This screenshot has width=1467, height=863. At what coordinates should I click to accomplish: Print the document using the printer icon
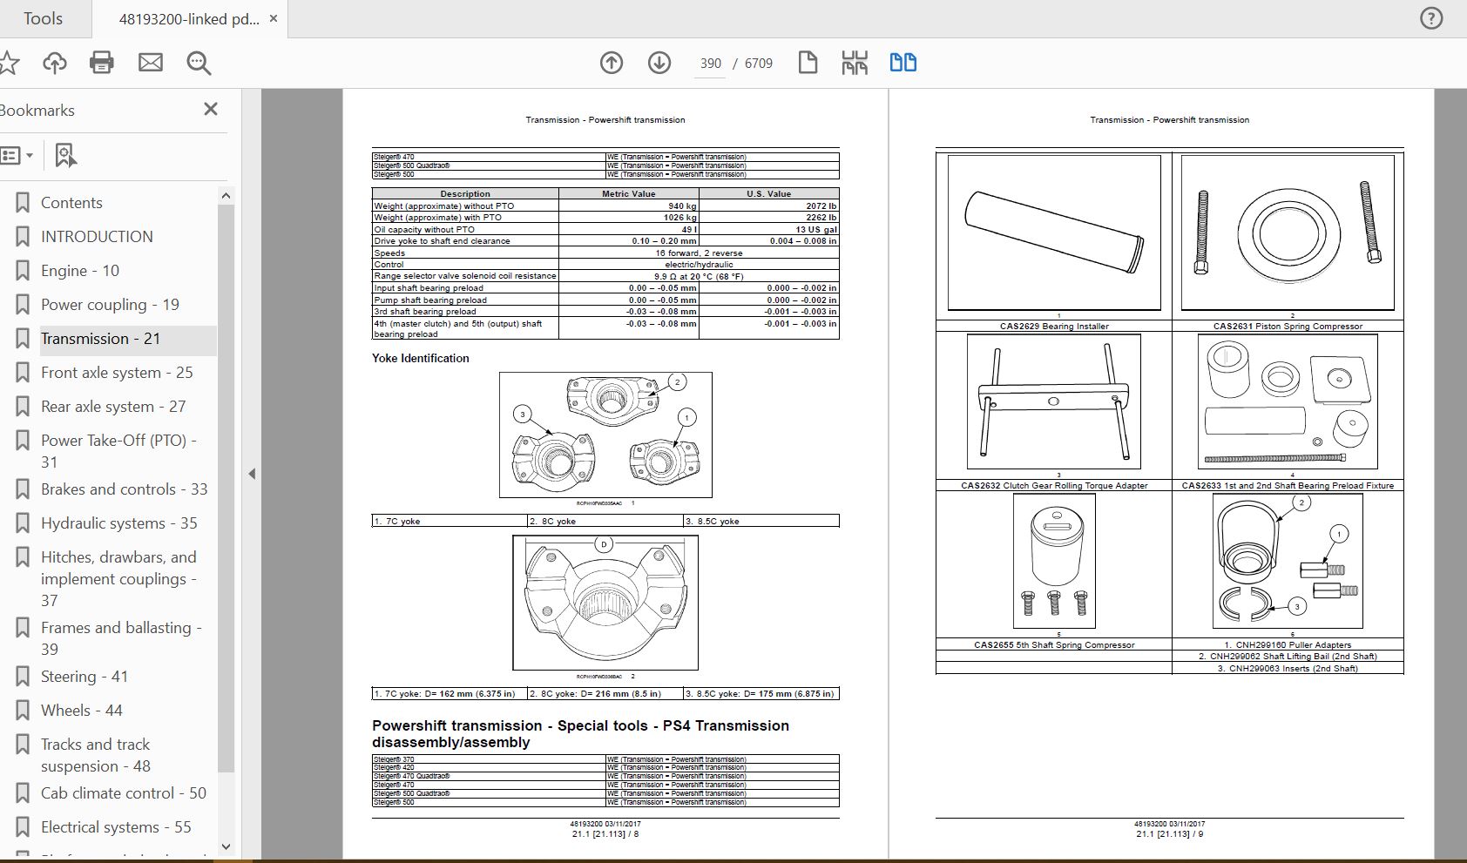(102, 63)
